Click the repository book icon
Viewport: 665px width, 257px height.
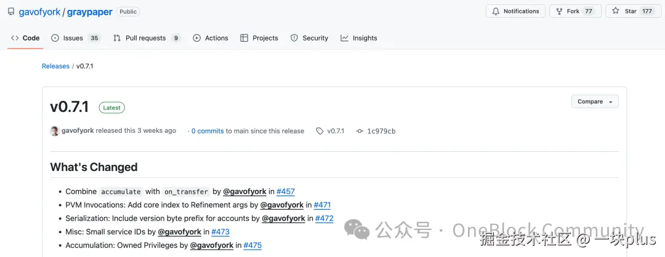[x=11, y=12]
